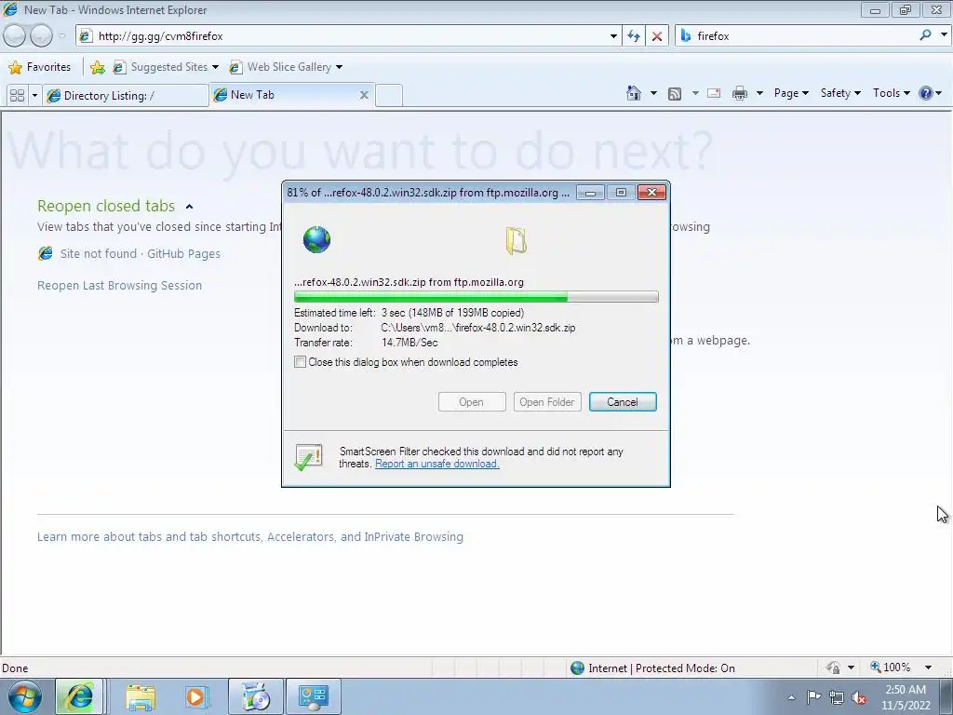Click the RSS Feeds icon

674,93
